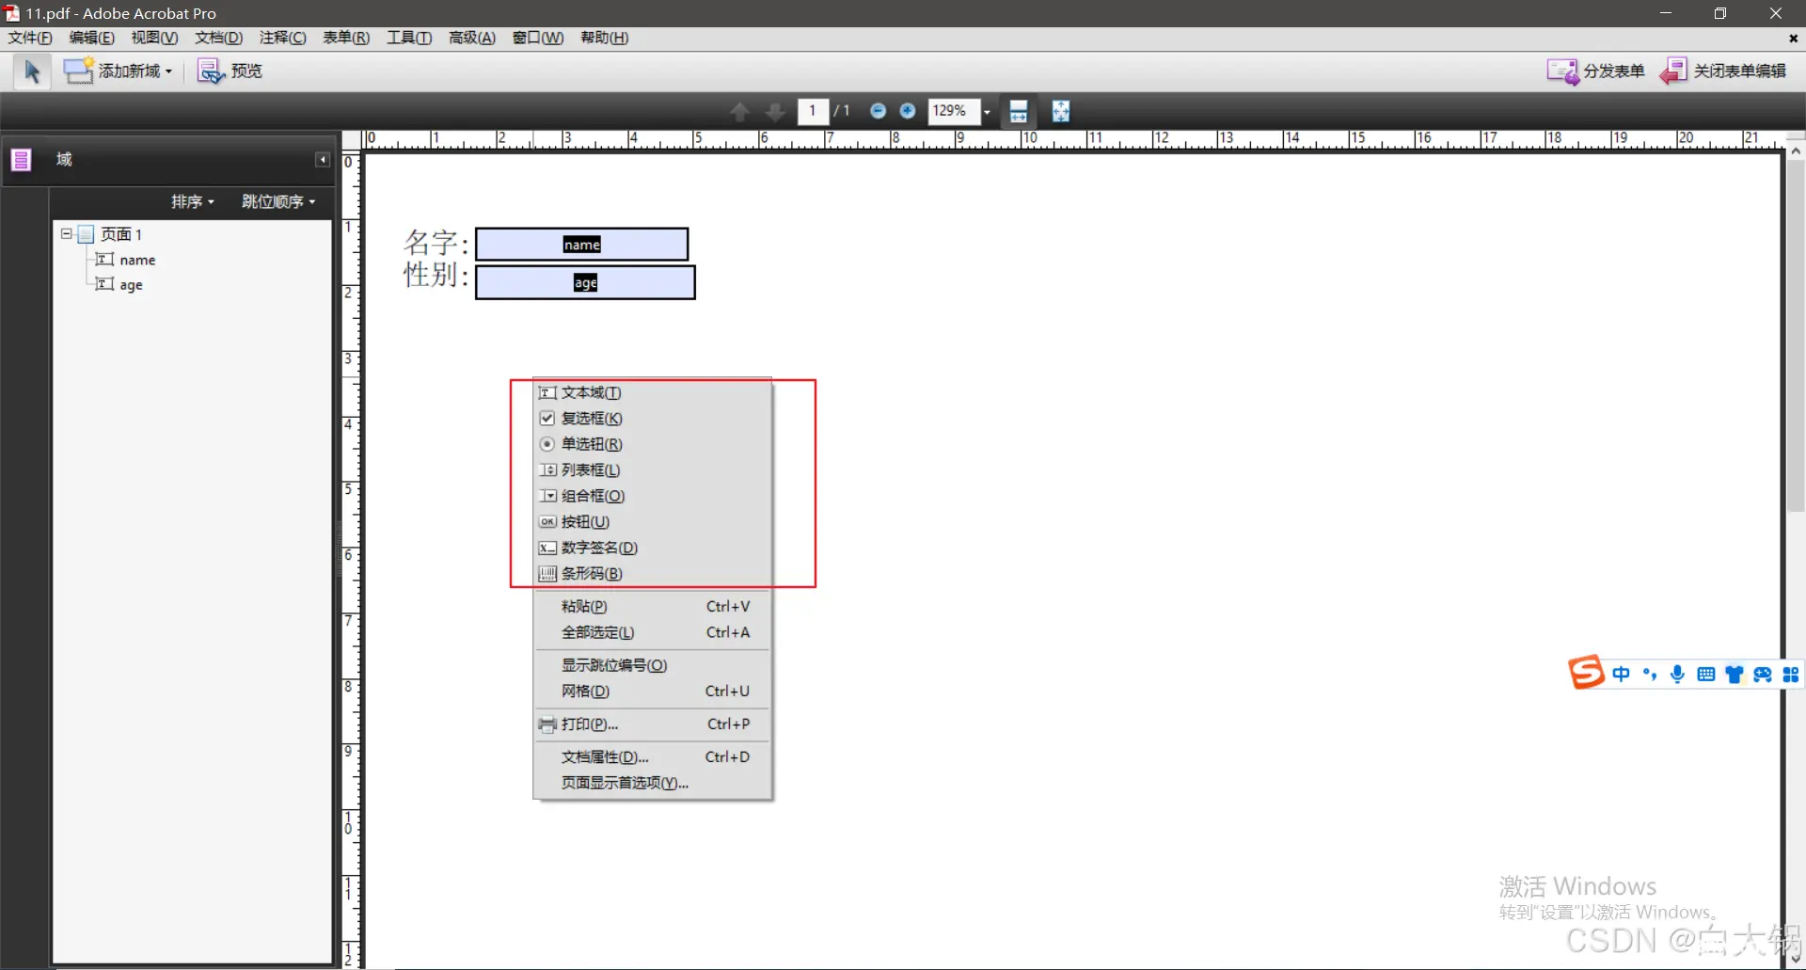Select the age field in tree
The height and width of the screenshot is (970, 1806).
(131, 285)
